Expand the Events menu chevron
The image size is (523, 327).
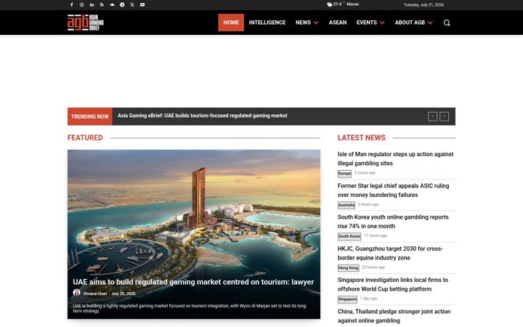[x=382, y=23]
